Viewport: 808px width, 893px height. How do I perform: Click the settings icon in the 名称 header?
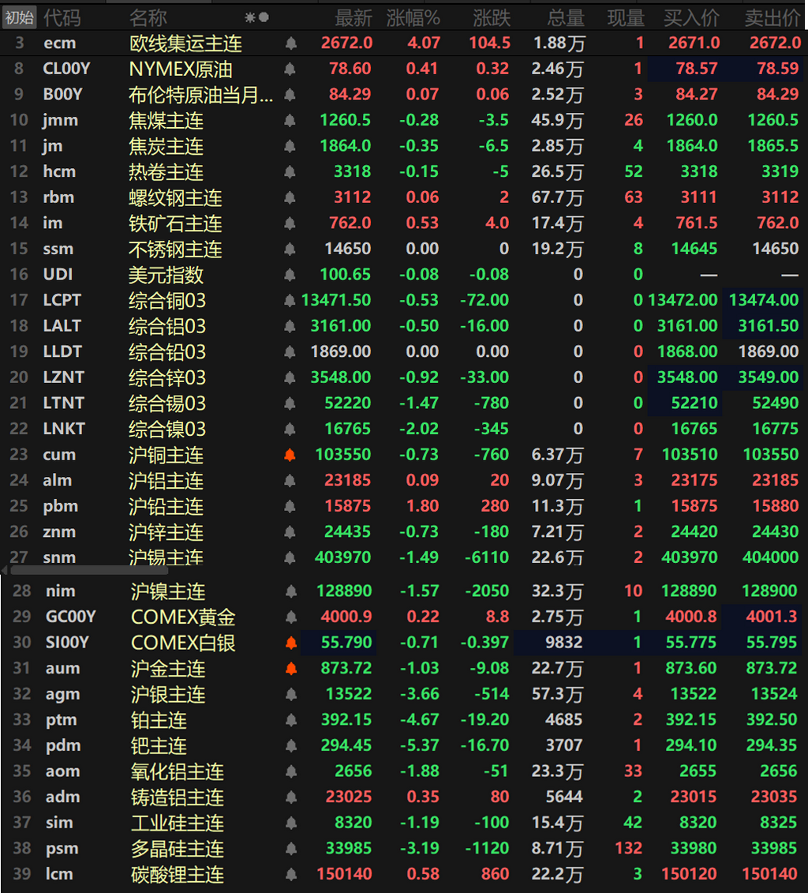click(x=250, y=17)
